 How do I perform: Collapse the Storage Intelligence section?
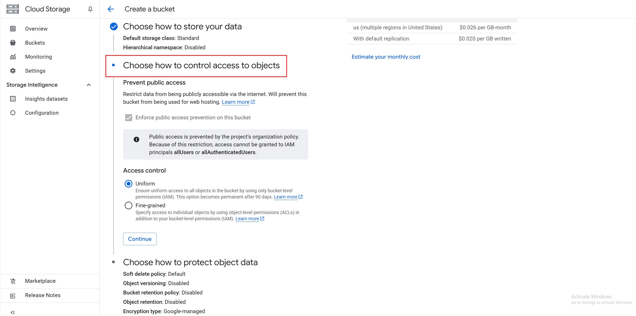point(89,85)
